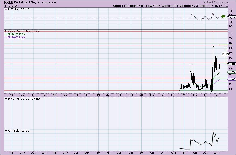Click the Open 14.43 value
Viewport: 236px width, 155px height.
(x=121, y=6)
